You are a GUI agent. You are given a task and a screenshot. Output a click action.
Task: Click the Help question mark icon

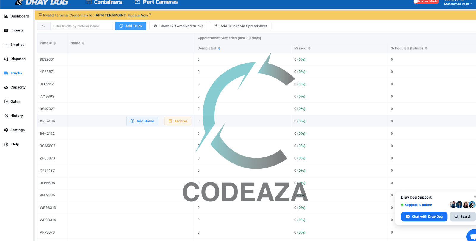[6, 144]
